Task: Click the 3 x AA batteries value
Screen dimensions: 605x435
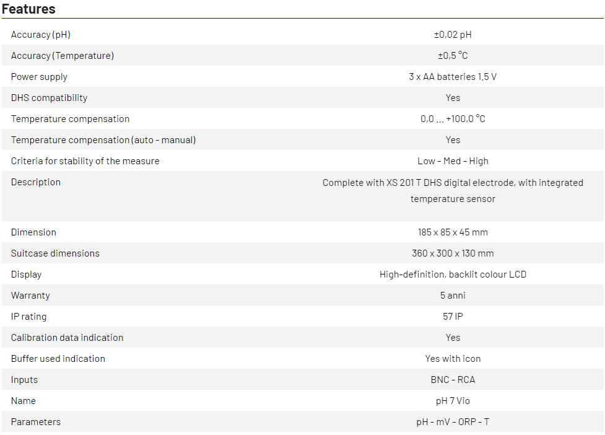Action: [x=453, y=77]
